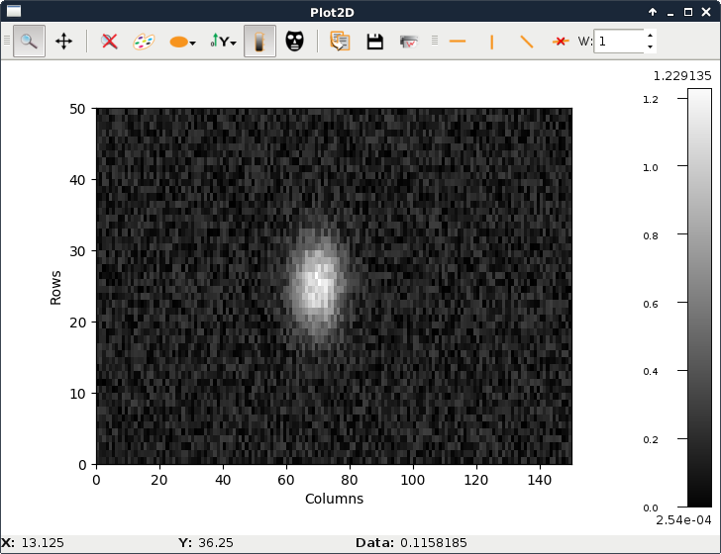The height and width of the screenshot is (554, 721).
Task: Click the print plot icon
Action: [408, 42]
